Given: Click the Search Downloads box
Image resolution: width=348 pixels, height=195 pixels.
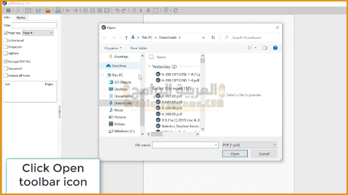Looking at the screenshot, I should [250, 38].
